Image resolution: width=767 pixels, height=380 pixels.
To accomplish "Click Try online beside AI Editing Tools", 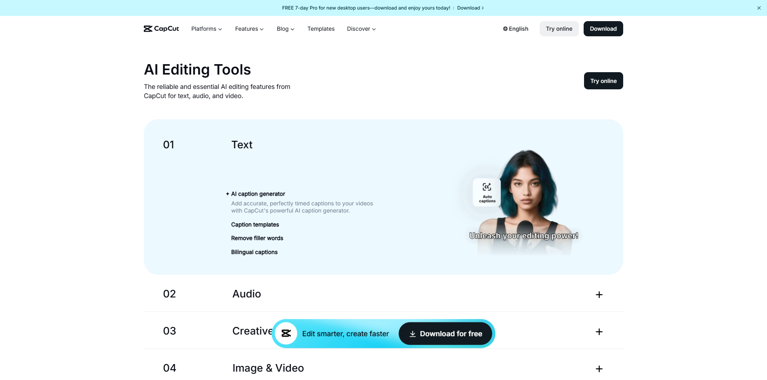I will (x=603, y=81).
